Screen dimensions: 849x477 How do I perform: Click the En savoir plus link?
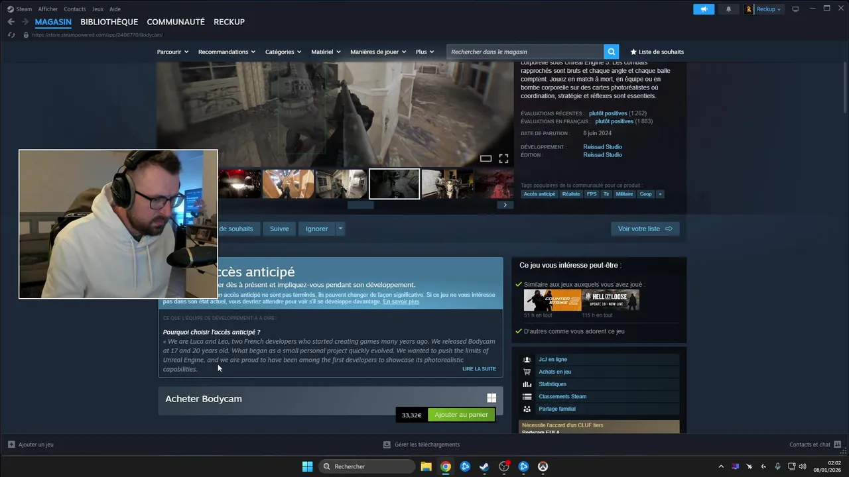coord(401,301)
